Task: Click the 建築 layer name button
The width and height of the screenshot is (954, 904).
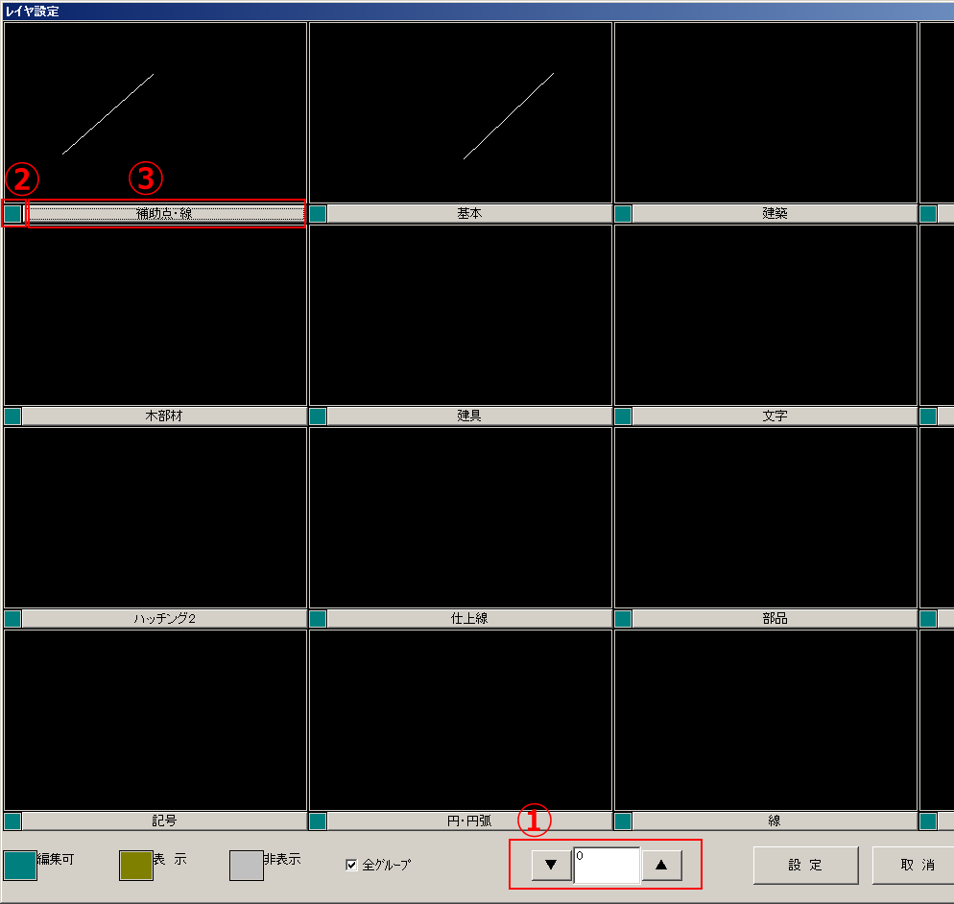Action: tap(775, 214)
